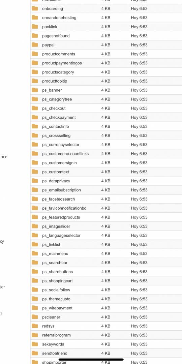Screen dimensions: 182x364
Task: Select the producttooltip folder icon
Action: 35,81
